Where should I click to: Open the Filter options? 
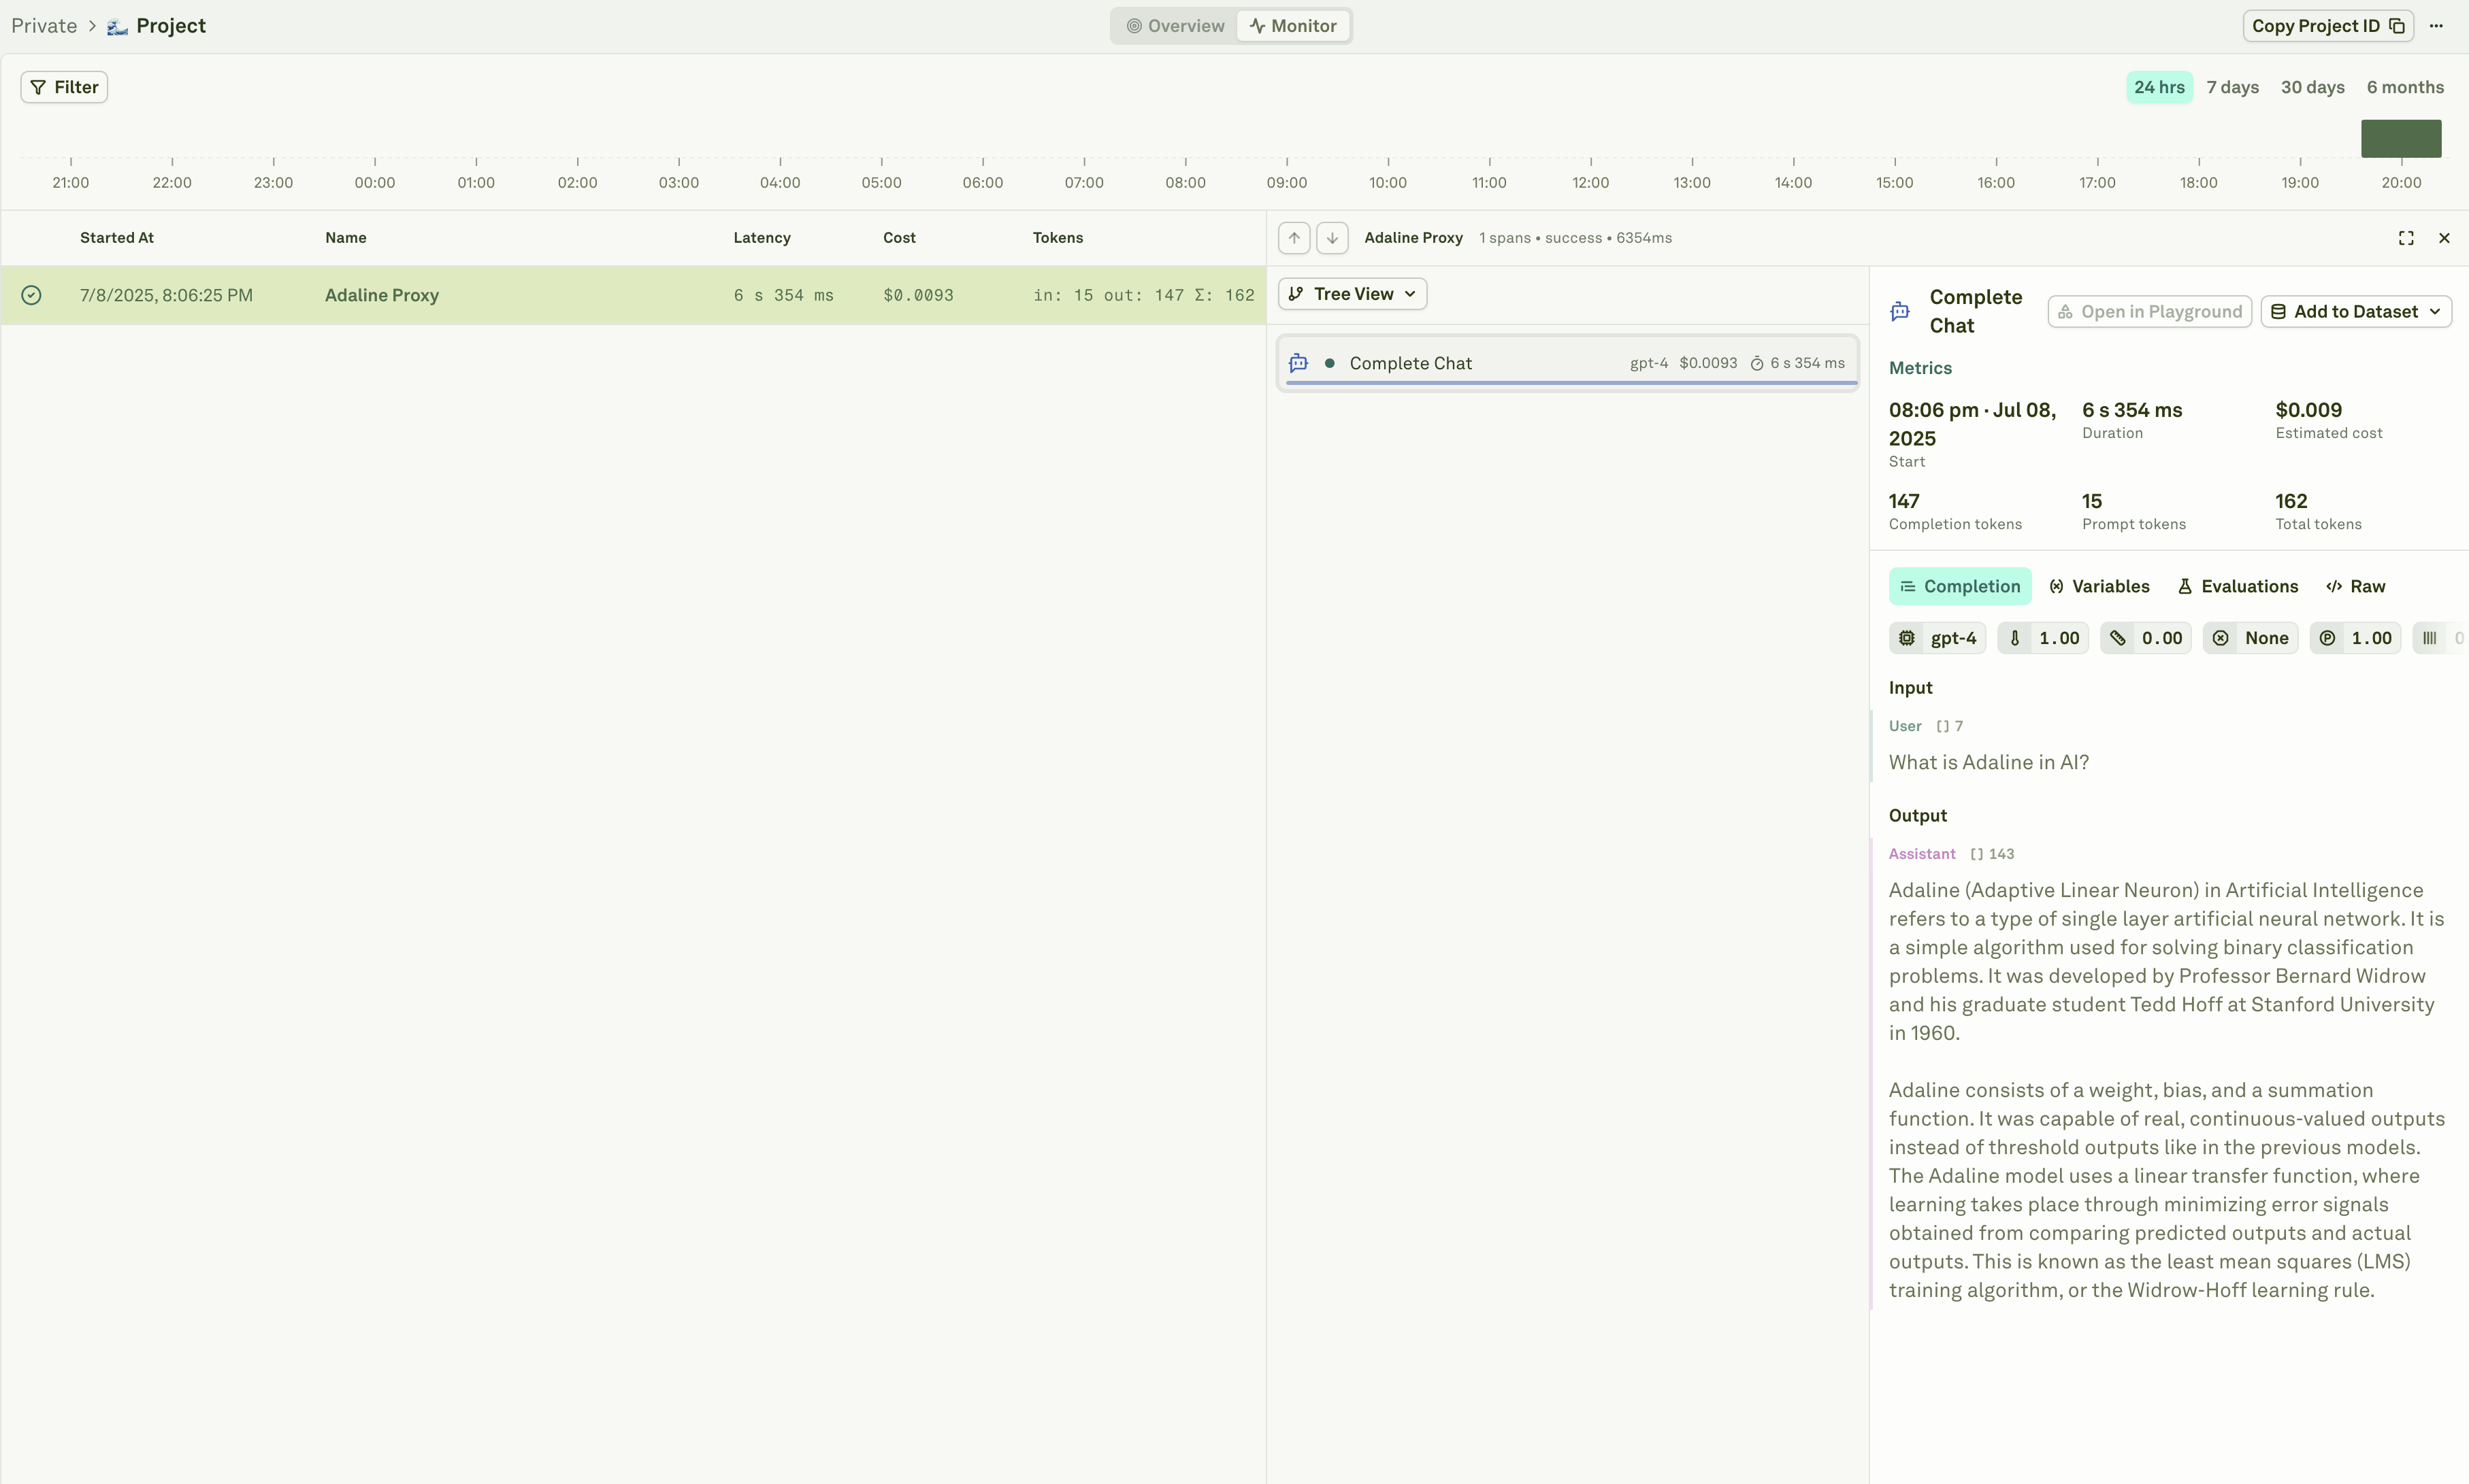(x=64, y=87)
